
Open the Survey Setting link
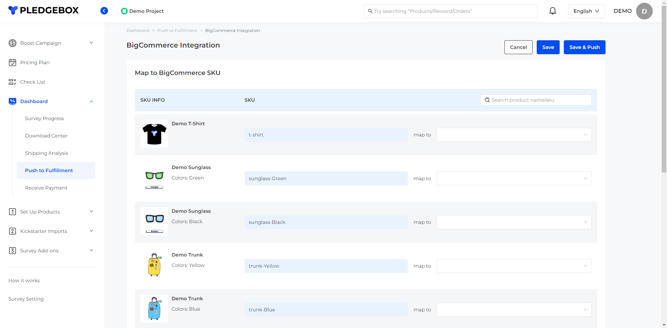coord(26,299)
